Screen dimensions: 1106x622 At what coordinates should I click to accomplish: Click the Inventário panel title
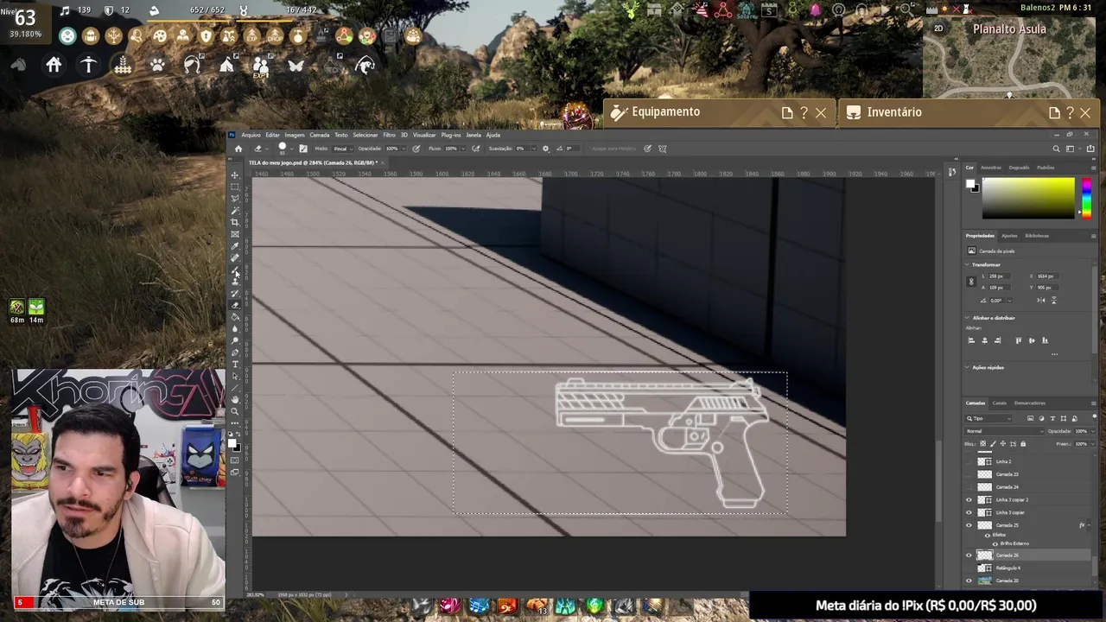point(894,112)
